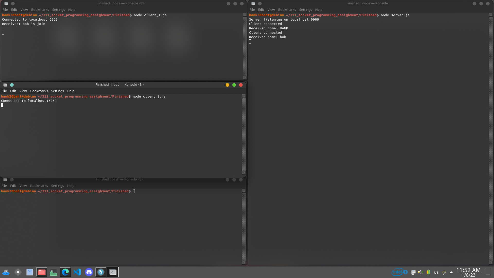Click scroll-down arrow in server terminal scrollbar
This screenshot has width=494, height=278.
(x=491, y=262)
